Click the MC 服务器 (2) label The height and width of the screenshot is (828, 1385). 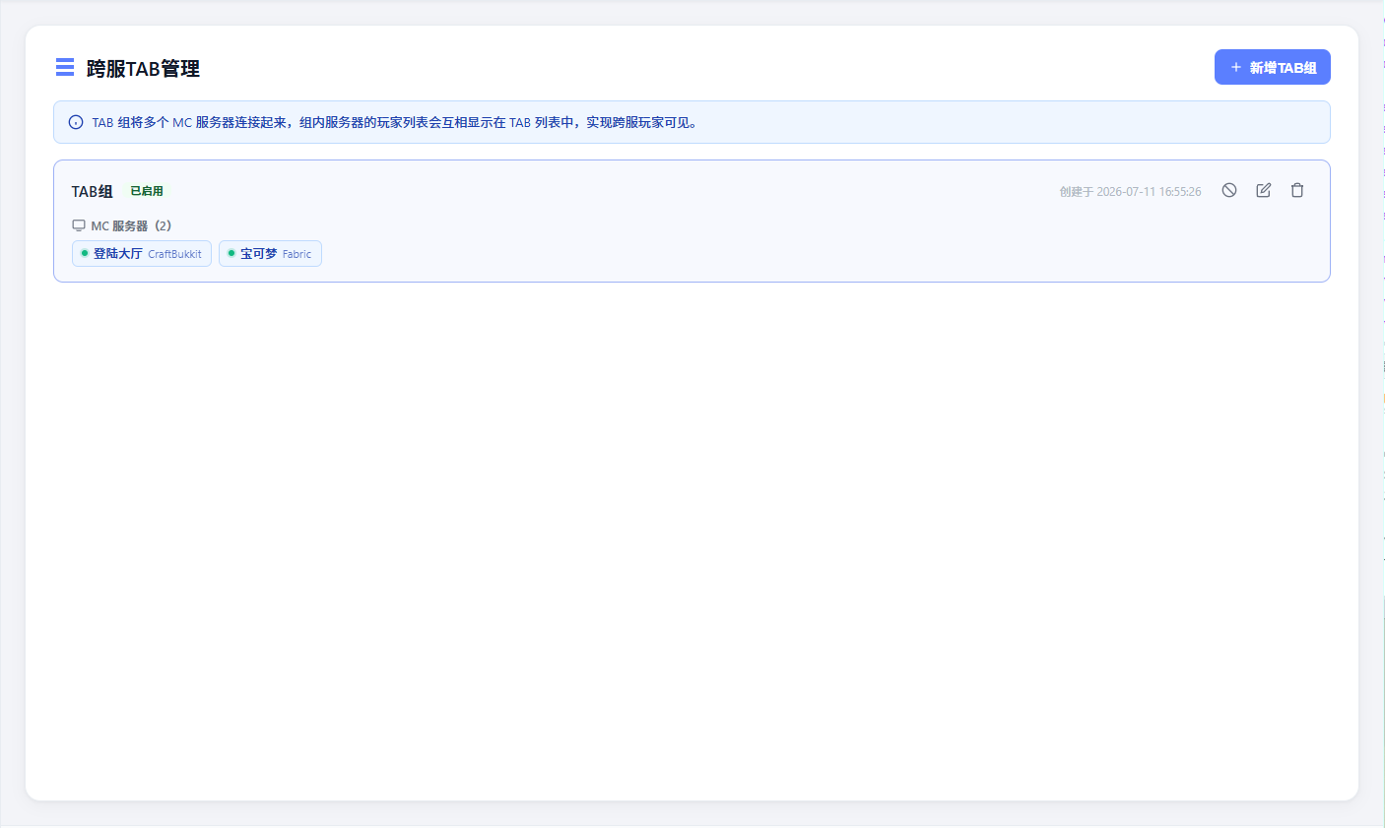point(131,225)
